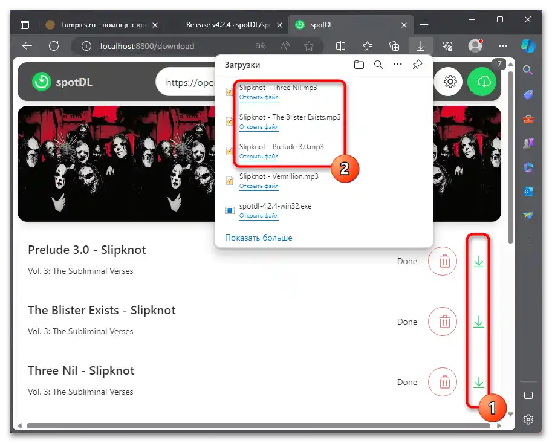Click spotdl-4.2.4-win32.exe download entry
Viewport: 552px width, 443px height.
[x=324, y=210]
